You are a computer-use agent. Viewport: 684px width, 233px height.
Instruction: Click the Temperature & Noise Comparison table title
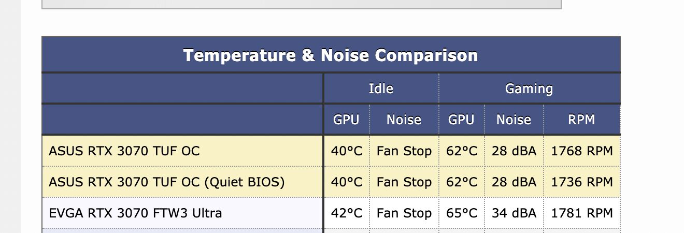(x=331, y=55)
